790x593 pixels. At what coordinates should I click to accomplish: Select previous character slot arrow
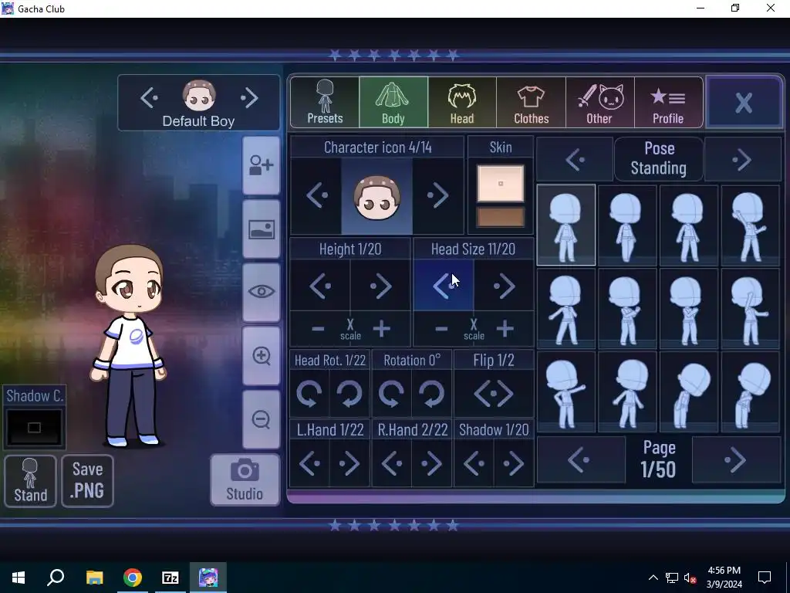tap(150, 97)
